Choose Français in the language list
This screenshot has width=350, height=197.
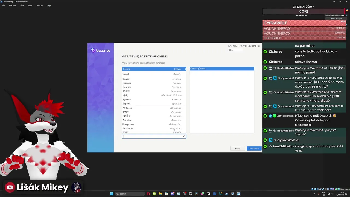pyautogui.click(x=154, y=83)
